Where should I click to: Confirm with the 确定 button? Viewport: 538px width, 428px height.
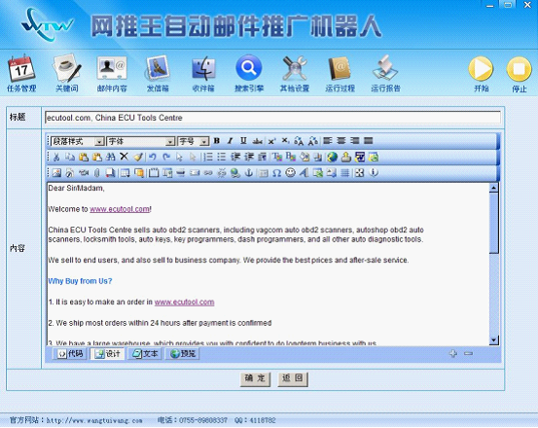click(255, 379)
